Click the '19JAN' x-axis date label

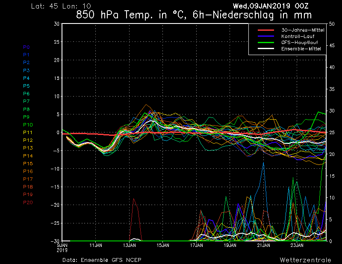(230, 245)
